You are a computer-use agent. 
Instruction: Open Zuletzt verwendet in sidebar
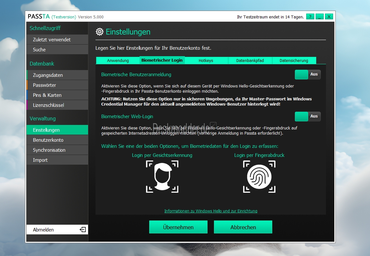[57, 39]
